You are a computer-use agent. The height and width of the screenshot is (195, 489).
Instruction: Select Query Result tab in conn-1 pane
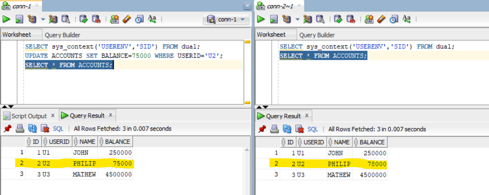pos(87,116)
